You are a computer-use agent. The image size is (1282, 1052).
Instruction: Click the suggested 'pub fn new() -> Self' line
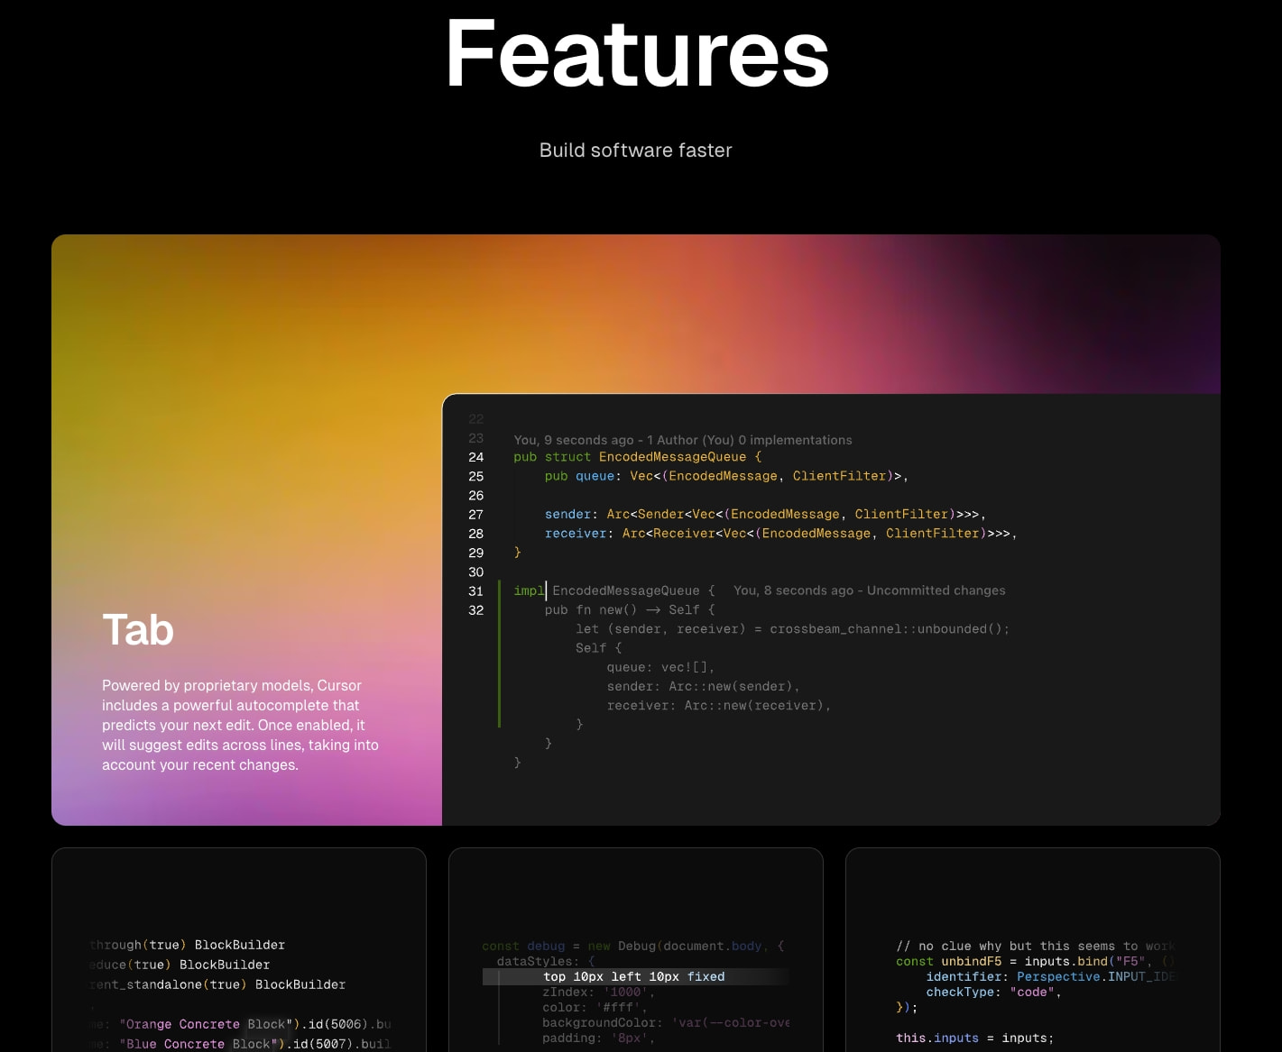[x=630, y=610]
